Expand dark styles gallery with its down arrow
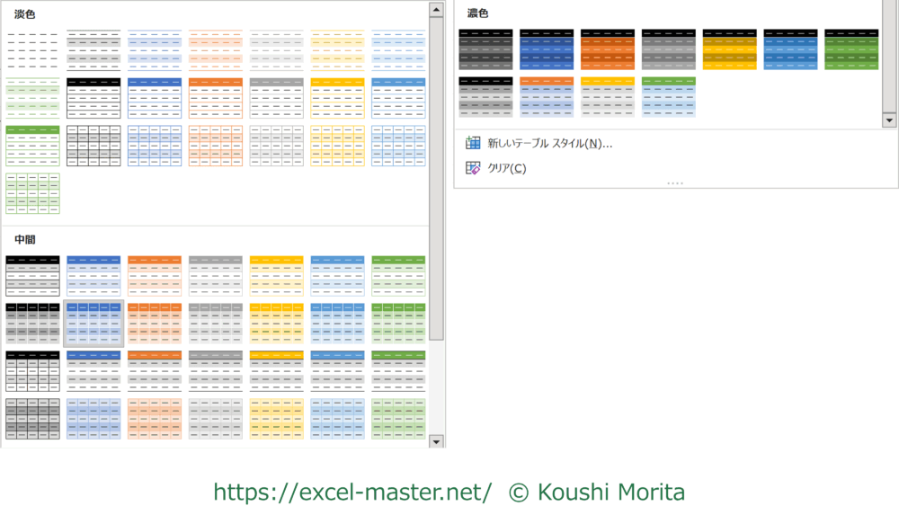Viewport: 899px width, 506px height. pyautogui.click(x=889, y=120)
